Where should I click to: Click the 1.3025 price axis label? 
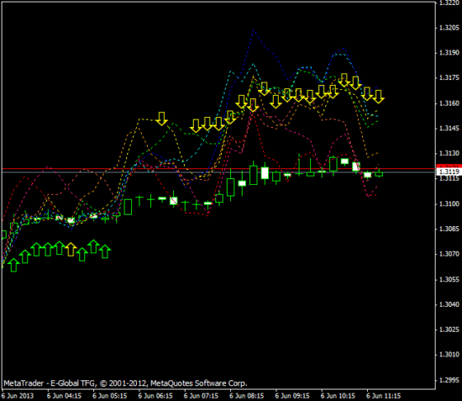pos(450,329)
